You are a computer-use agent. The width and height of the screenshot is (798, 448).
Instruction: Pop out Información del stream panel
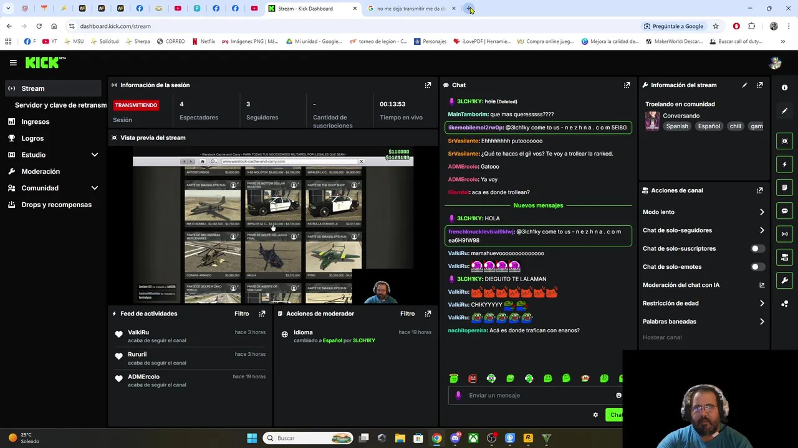(759, 85)
